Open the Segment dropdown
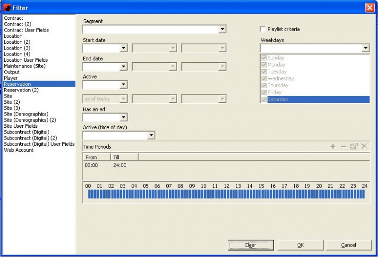The height and width of the screenshot is (257, 378). [x=222, y=30]
